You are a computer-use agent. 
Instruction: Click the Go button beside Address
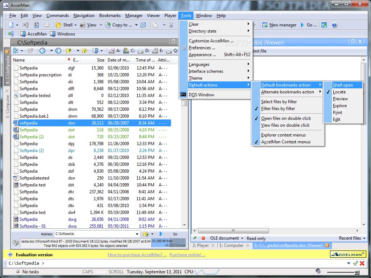(x=175, y=234)
